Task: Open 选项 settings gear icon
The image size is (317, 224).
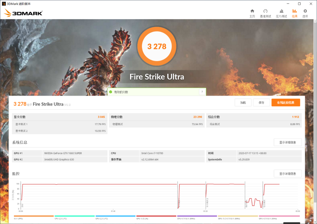Action: click(305, 13)
